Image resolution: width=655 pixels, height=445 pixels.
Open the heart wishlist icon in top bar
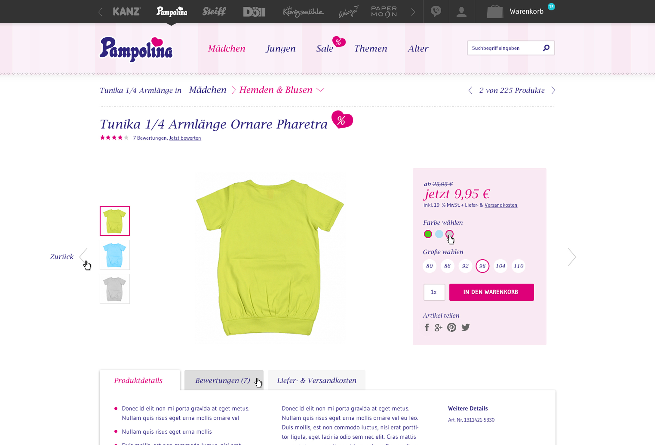pyautogui.click(x=436, y=12)
